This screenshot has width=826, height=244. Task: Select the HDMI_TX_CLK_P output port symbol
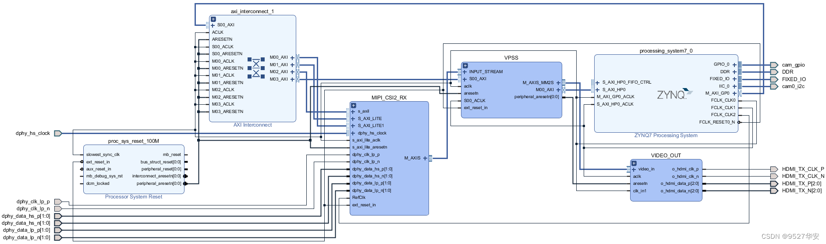click(x=774, y=169)
